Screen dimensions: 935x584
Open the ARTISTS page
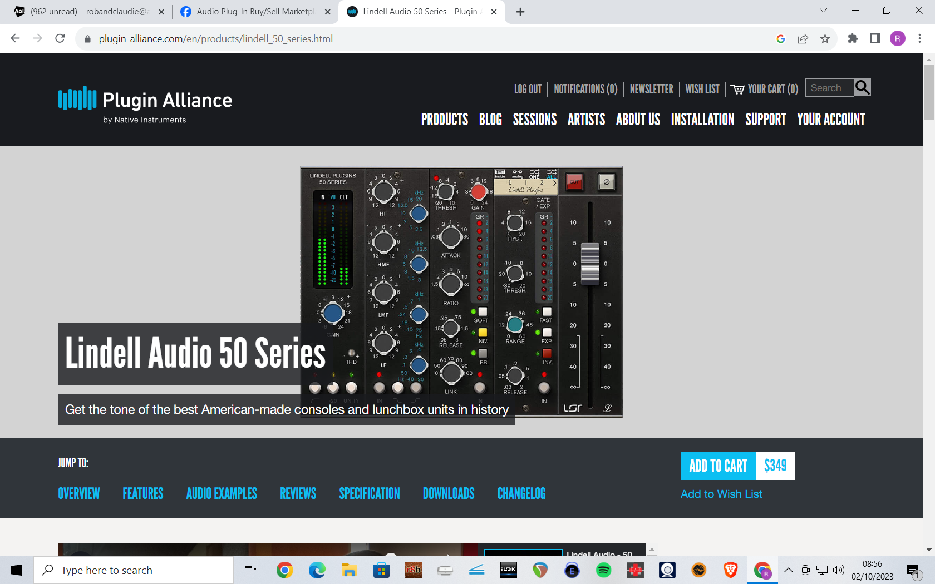pos(586,119)
